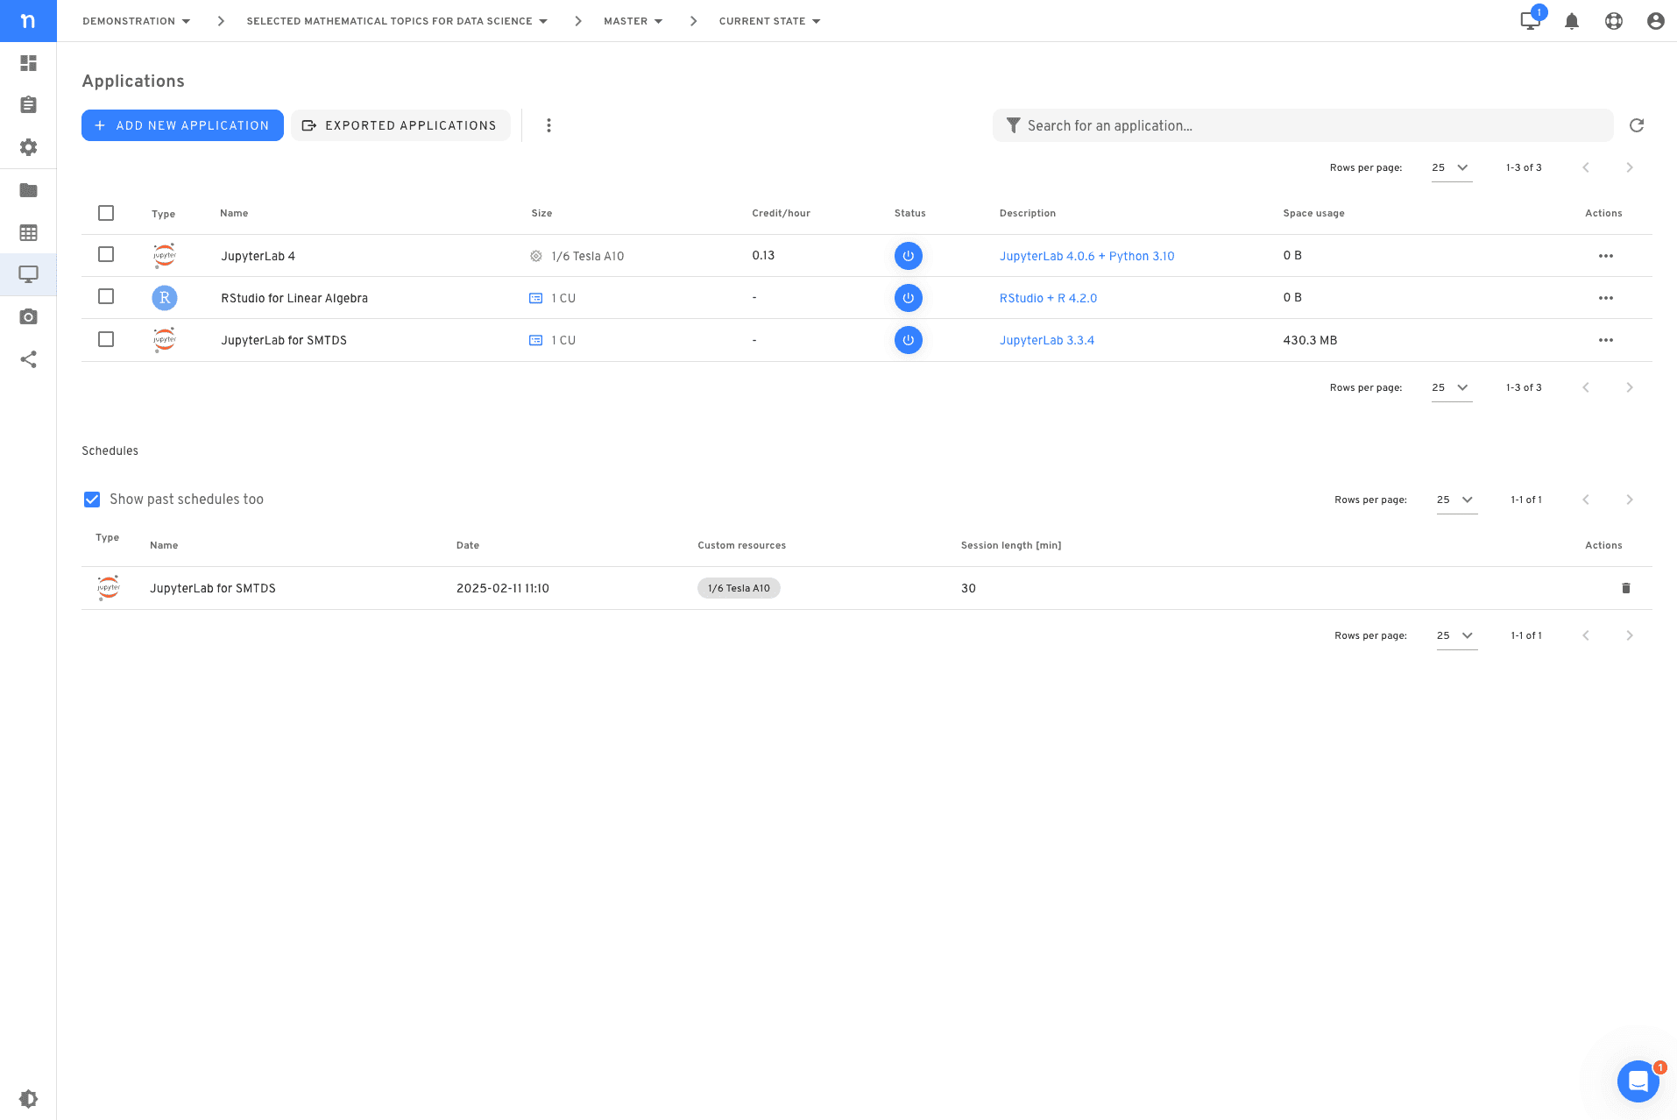The height and width of the screenshot is (1120, 1677).
Task: Expand the MASTER breadcrumb dropdown
Action: click(x=633, y=21)
